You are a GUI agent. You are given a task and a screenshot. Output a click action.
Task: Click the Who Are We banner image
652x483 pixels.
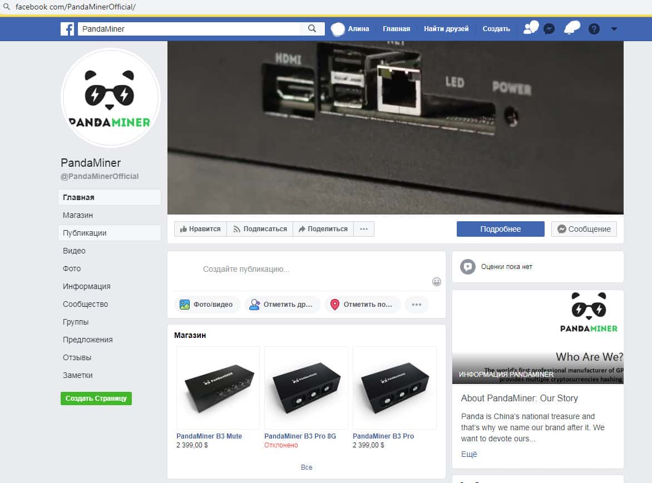(537, 337)
